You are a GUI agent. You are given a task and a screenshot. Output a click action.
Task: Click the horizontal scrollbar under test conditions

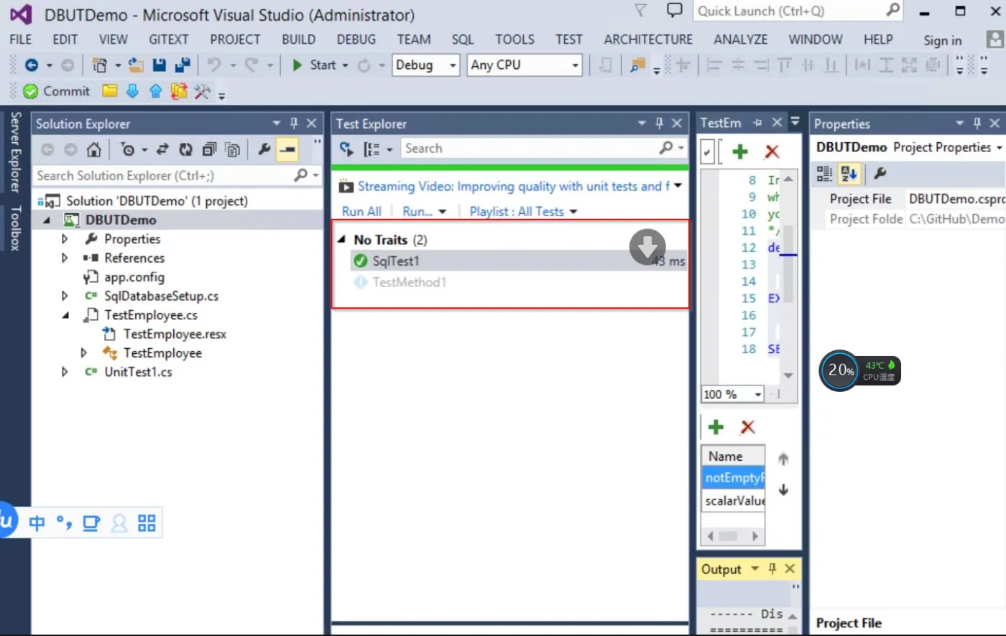(733, 536)
